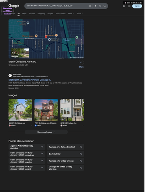Select North Park University map marker

click(x=50, y=40)
